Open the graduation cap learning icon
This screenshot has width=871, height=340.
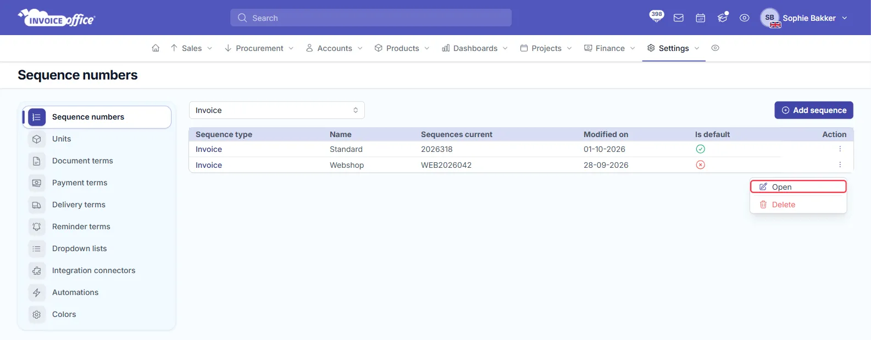pos(723,18)
